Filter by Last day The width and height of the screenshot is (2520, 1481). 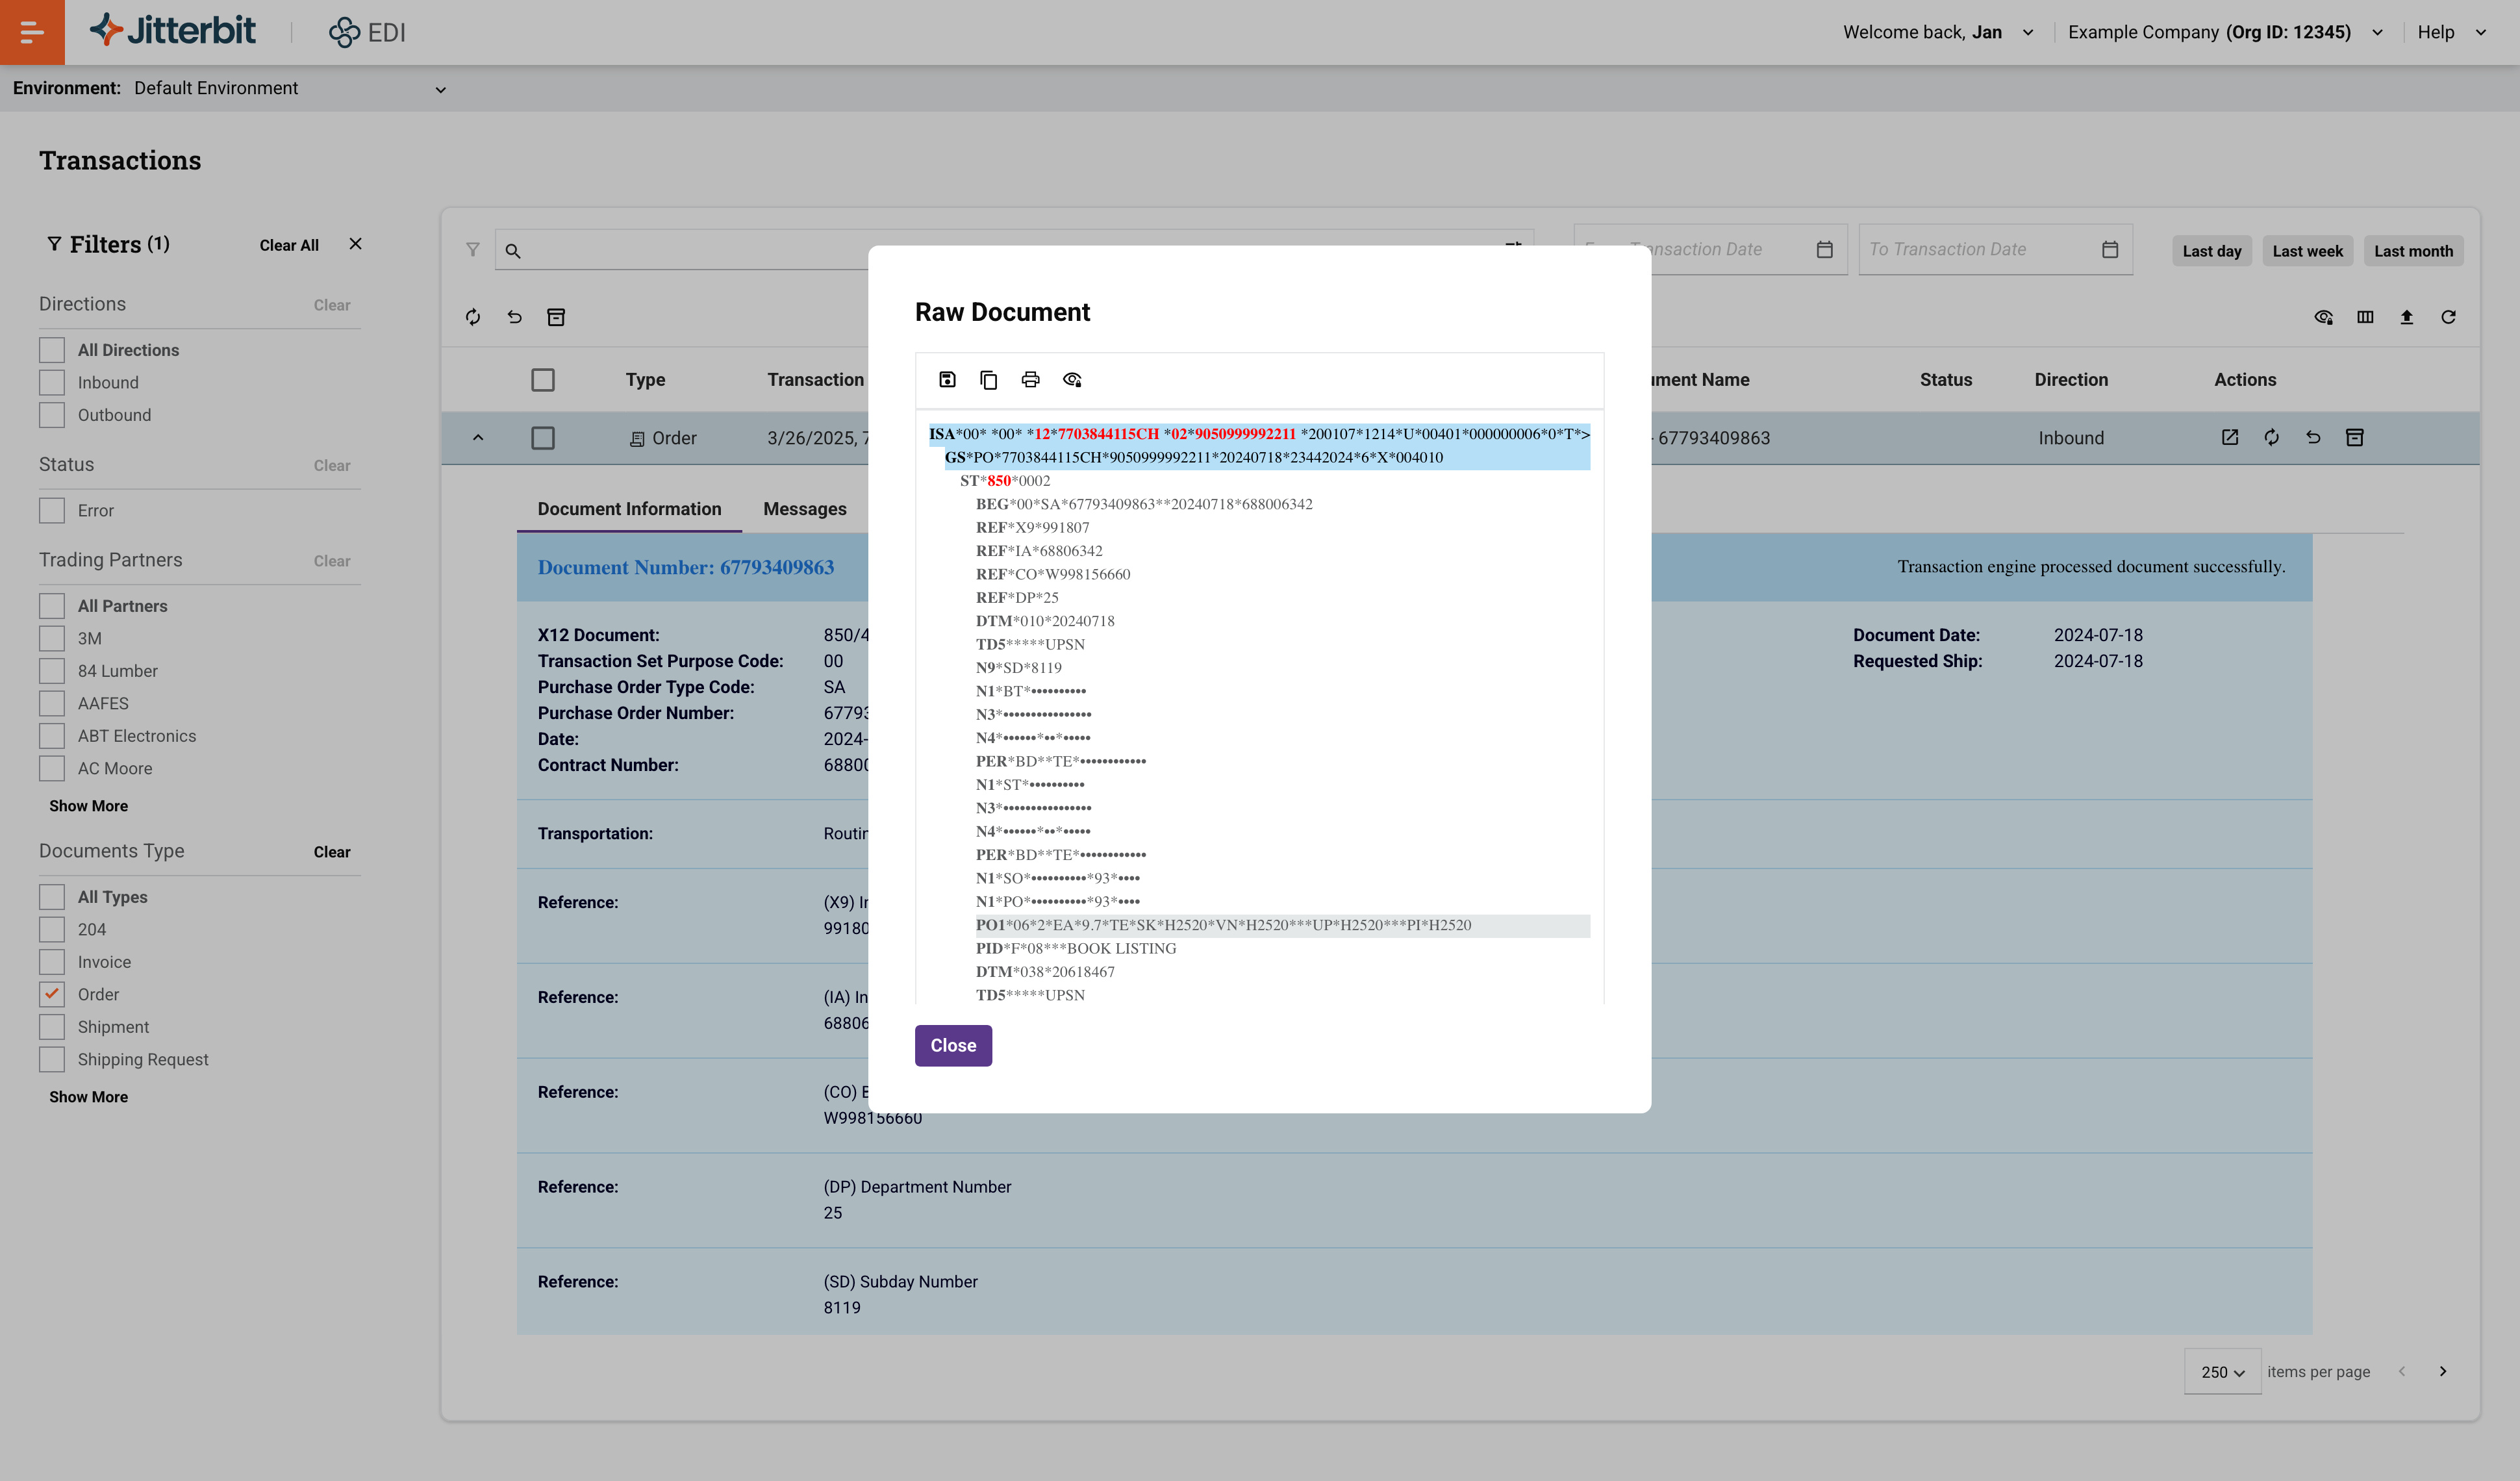2212,251
